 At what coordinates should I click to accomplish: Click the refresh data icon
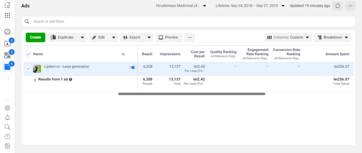337,6
